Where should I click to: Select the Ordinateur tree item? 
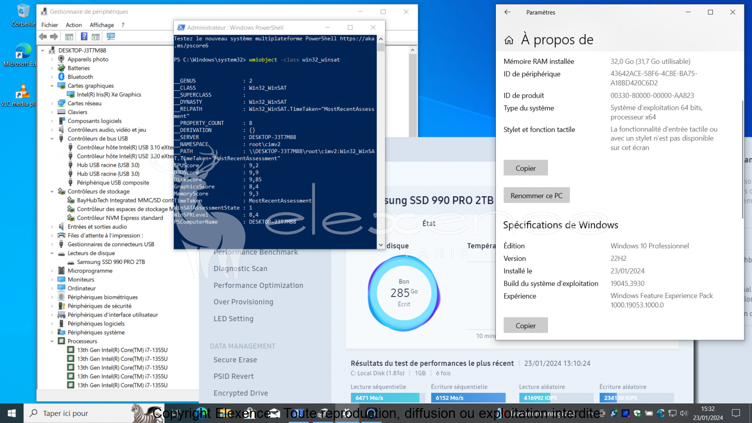tap(82, 289)
